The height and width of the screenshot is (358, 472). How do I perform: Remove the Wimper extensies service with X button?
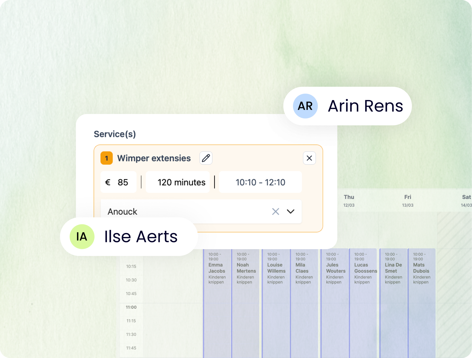(x=309, y=158)
